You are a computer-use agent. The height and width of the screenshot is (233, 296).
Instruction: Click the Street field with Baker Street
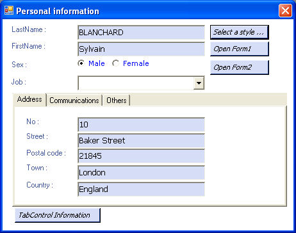[x=141, y=141]
